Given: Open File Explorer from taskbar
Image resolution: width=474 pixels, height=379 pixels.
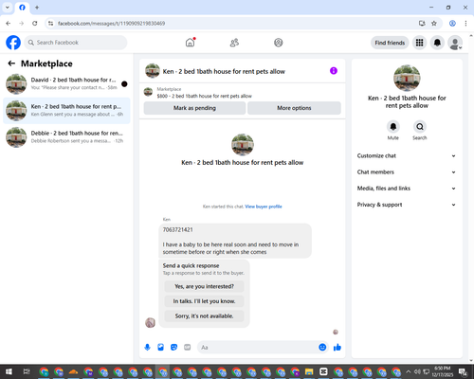Looking at the screenshot, I should click(309, 371).
